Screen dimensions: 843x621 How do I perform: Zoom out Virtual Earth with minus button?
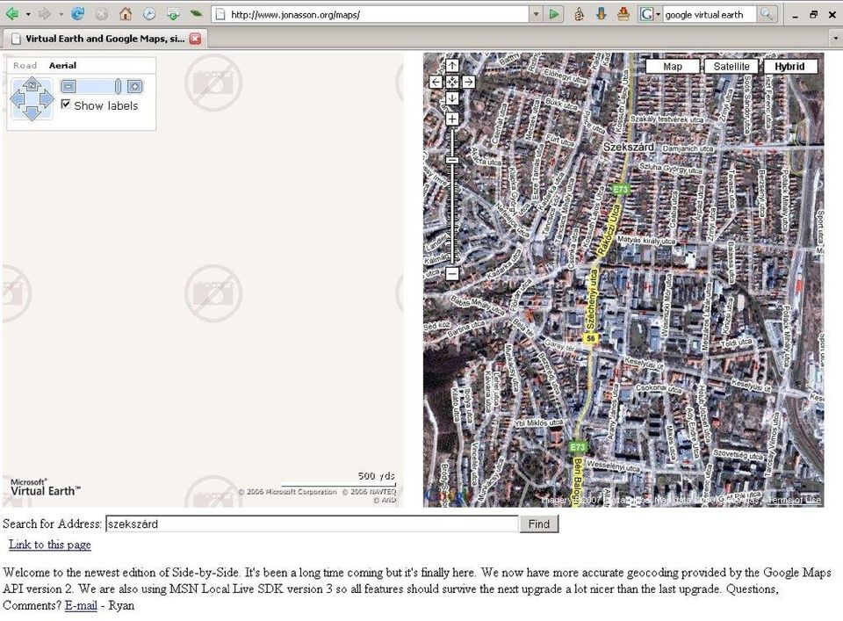point(68,86)
